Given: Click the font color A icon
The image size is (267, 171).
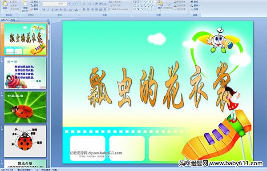Looking at the screenshot, I should [76, 10].
